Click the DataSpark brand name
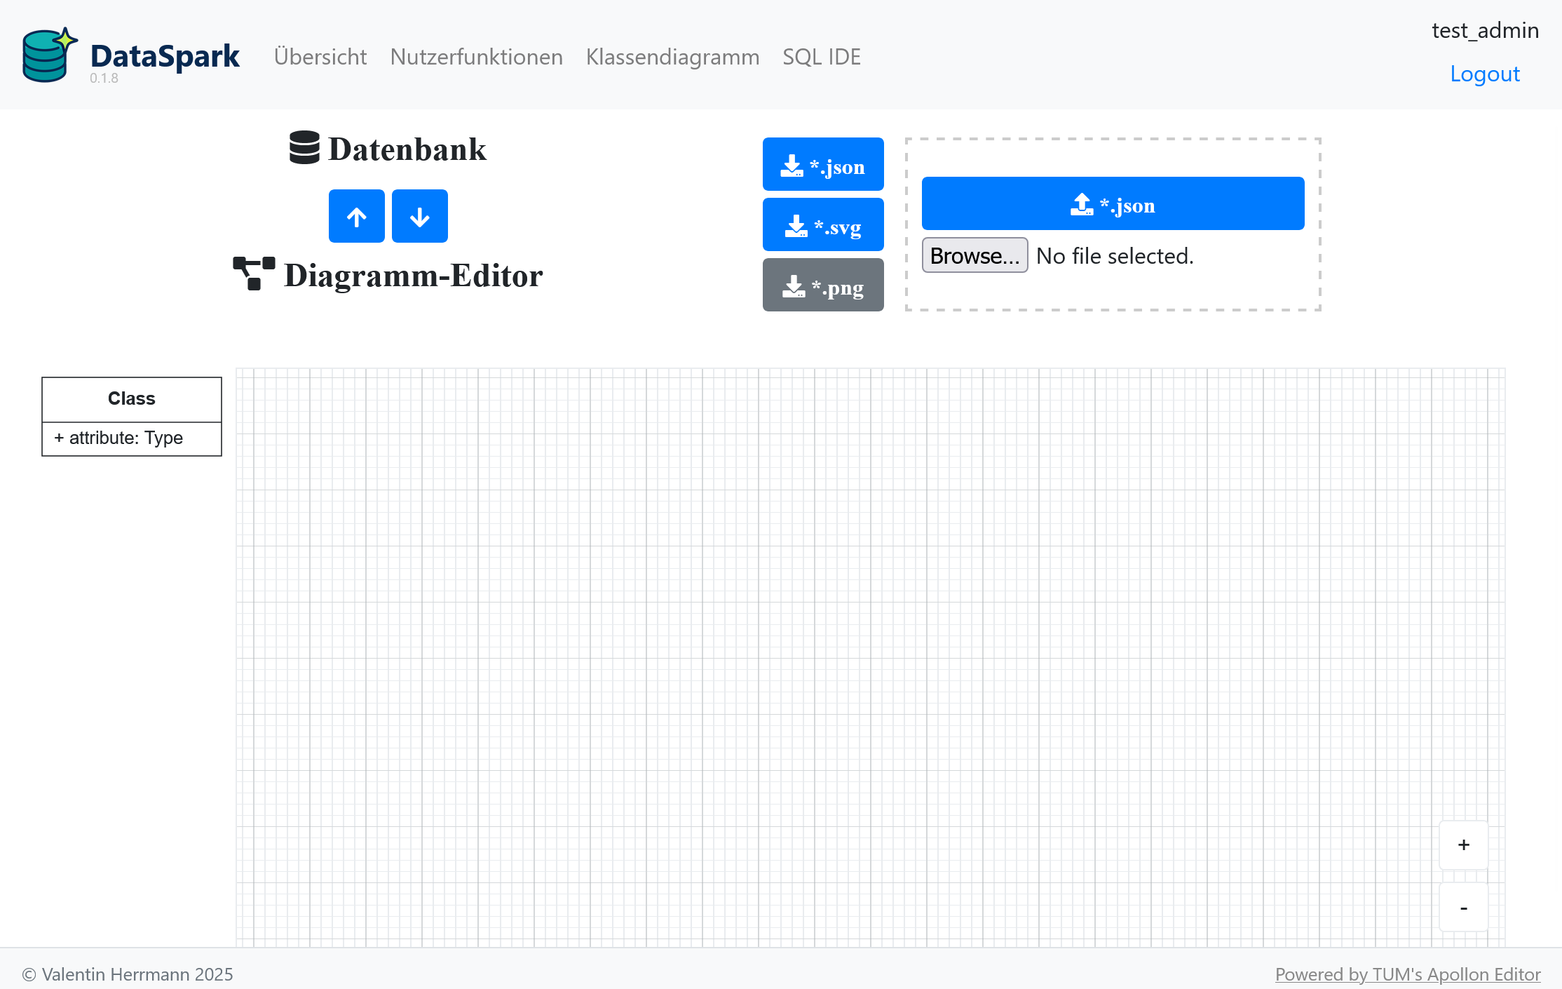This screenshot has width=1562, height=989. click(165, 56)
